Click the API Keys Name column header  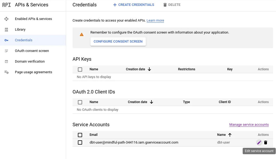click(94, 69)
